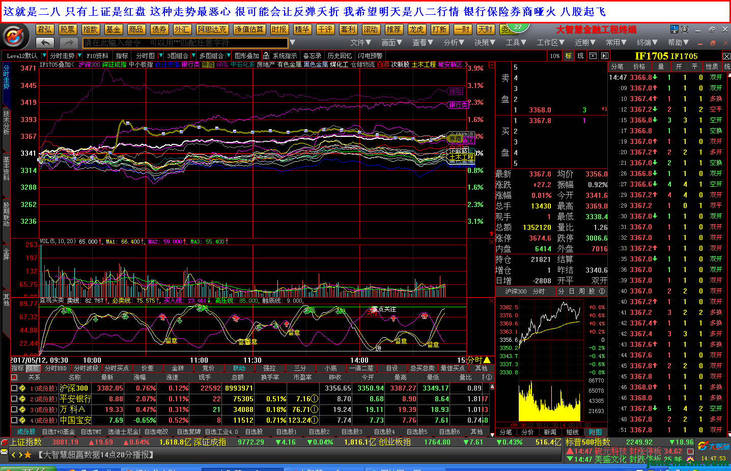Toggle the 10% scale button
731x471 pixels.
[555, 56]
